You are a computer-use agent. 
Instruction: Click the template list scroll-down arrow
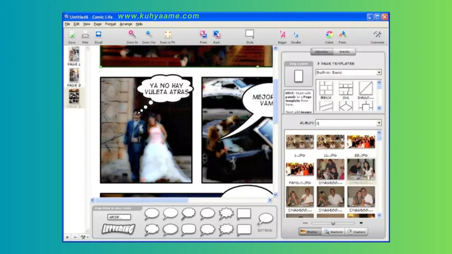point(380,108)
